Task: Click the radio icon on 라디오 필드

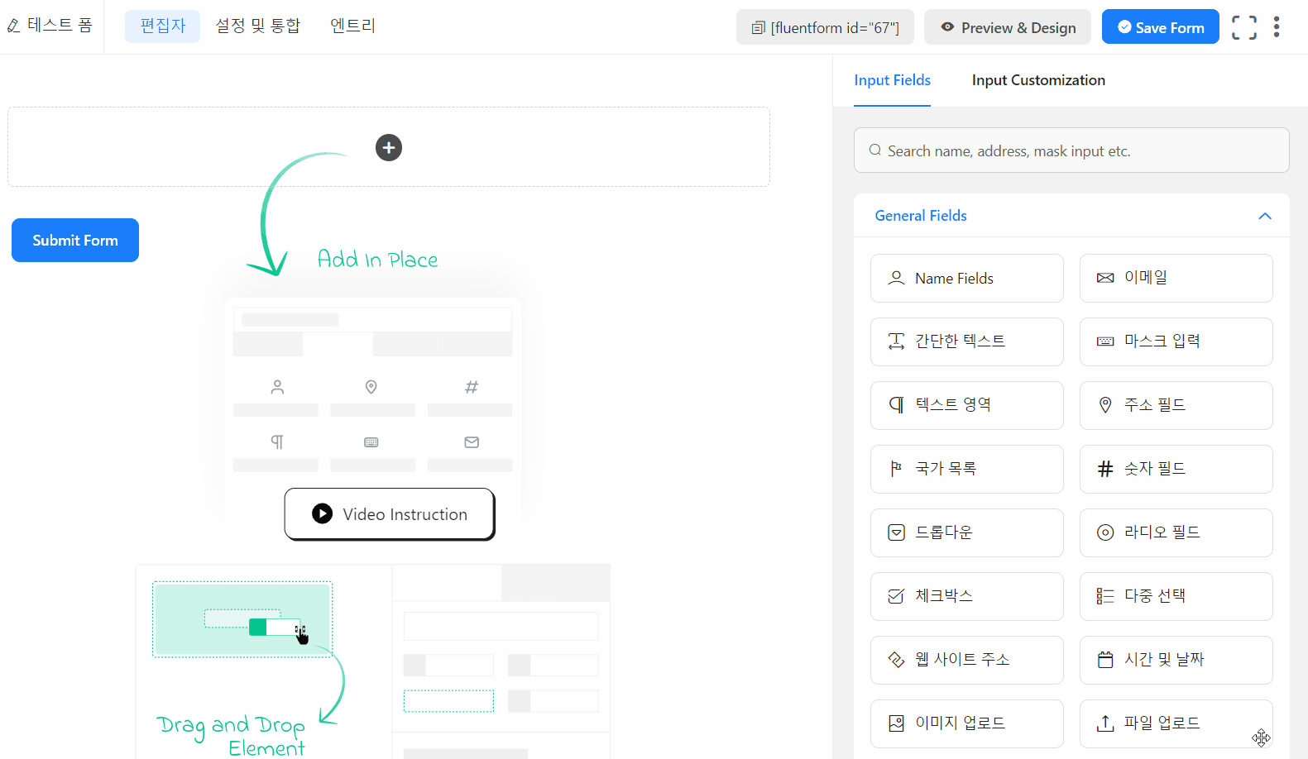Action: pos(1105,532)
